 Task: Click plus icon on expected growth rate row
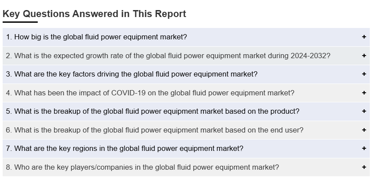point(364,56)
